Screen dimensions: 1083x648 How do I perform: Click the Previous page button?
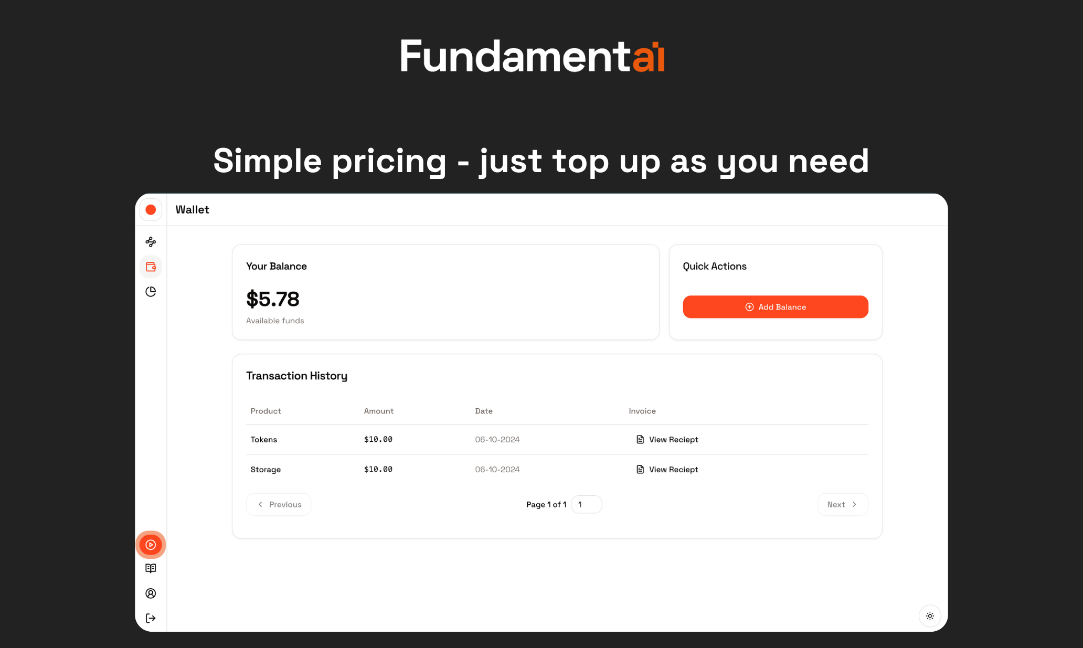279,504
